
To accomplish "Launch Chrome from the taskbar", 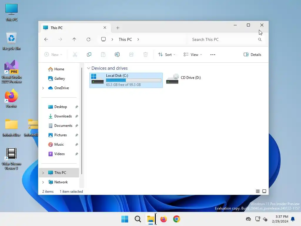I will click(177, 219).
